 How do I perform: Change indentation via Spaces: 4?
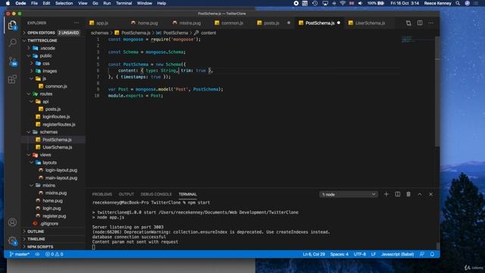point(339,254)
